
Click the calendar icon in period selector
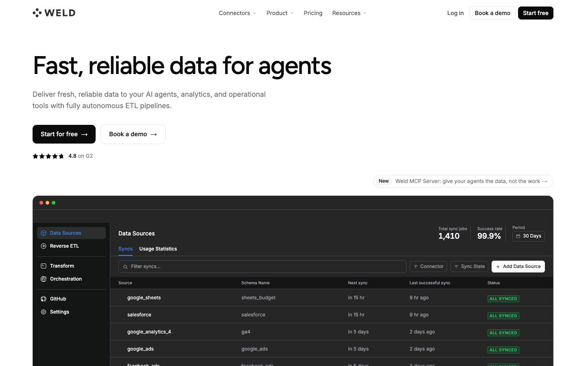(518, 236)
